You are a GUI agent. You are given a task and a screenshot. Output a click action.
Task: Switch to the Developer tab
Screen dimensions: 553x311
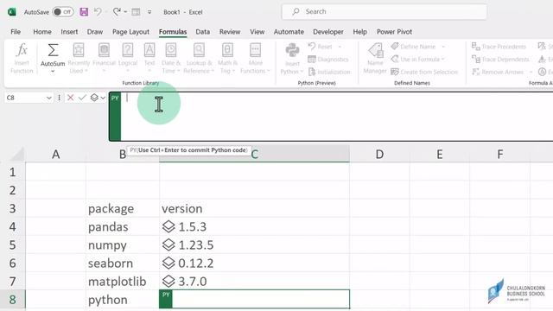coord(328,32)
